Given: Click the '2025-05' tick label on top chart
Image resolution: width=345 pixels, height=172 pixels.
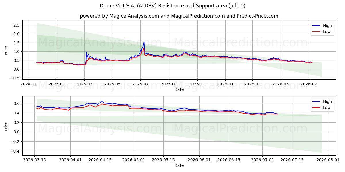Looking at the screenshot, I should pyautogui.click(x=112, y=84).
